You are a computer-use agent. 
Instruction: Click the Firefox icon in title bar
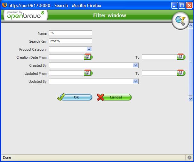(4, 5)
